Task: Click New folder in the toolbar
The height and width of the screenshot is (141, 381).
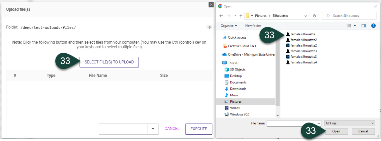Action: click(253, 26)
